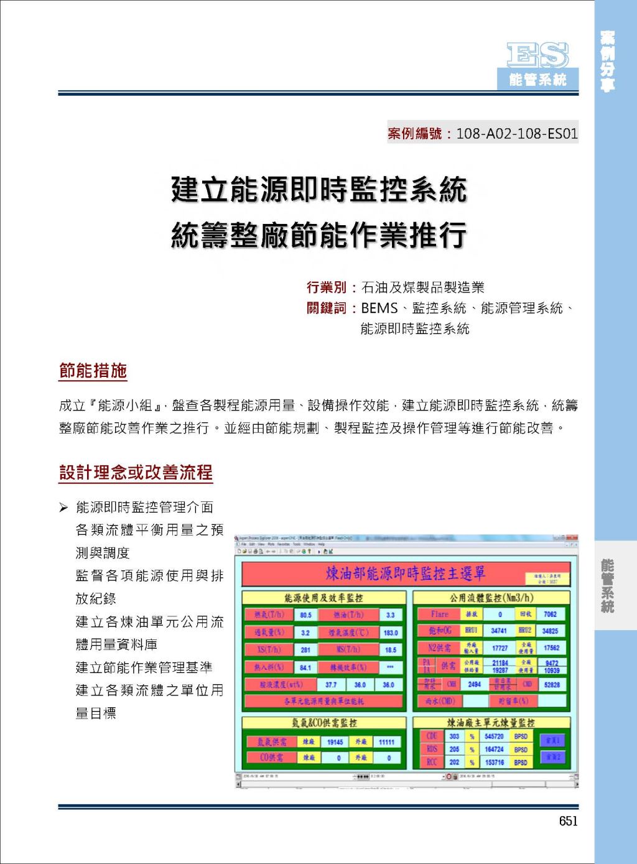Click the RCC red button
637x864 pixels.
click(432, 762)
